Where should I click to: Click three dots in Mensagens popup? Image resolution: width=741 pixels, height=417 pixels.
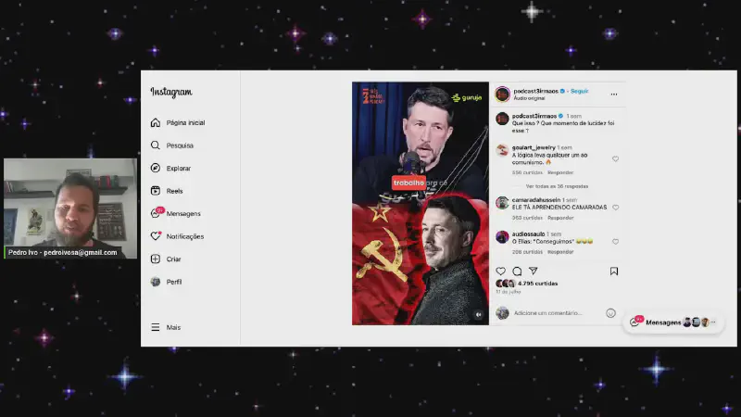[x=713, y=322]
